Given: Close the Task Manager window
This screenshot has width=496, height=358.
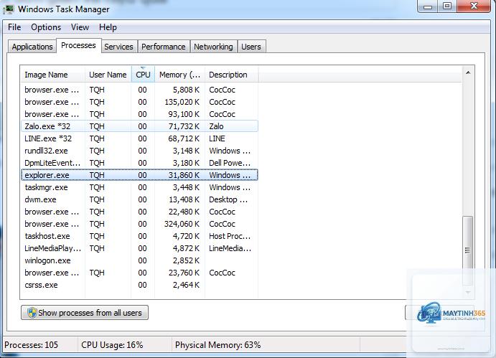Looking at the screenshot, I should point(474,6).
